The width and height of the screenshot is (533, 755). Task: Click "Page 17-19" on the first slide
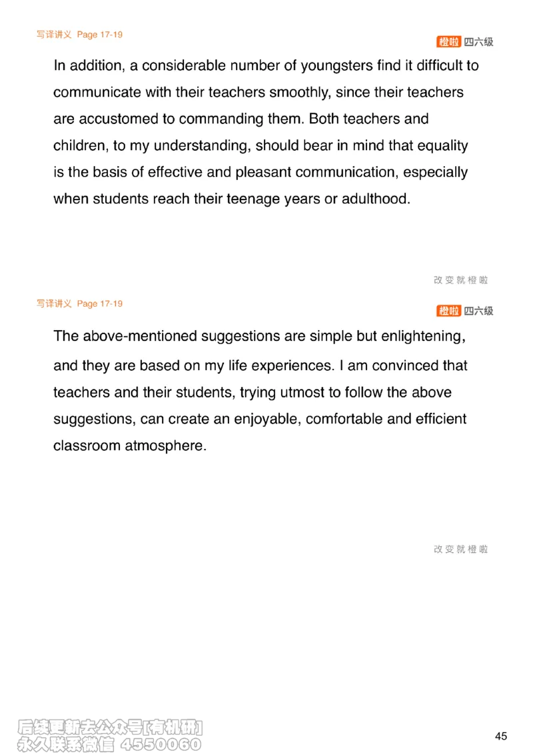point(100,35)
